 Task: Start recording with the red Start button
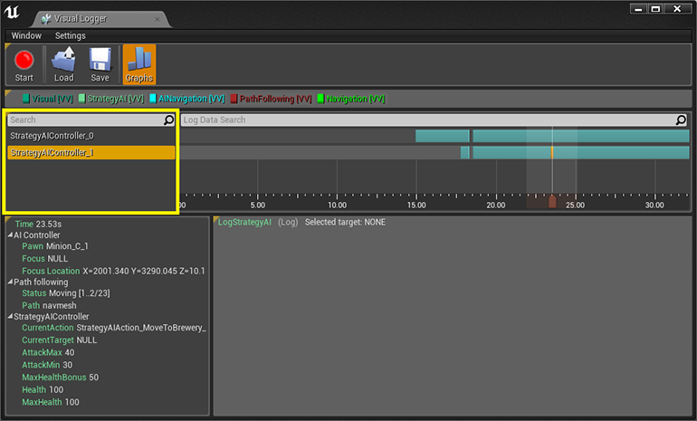click(x=24, y=65)
